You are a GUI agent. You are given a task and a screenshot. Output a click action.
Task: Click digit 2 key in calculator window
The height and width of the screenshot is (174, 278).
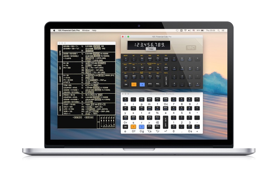pos(182,77)
